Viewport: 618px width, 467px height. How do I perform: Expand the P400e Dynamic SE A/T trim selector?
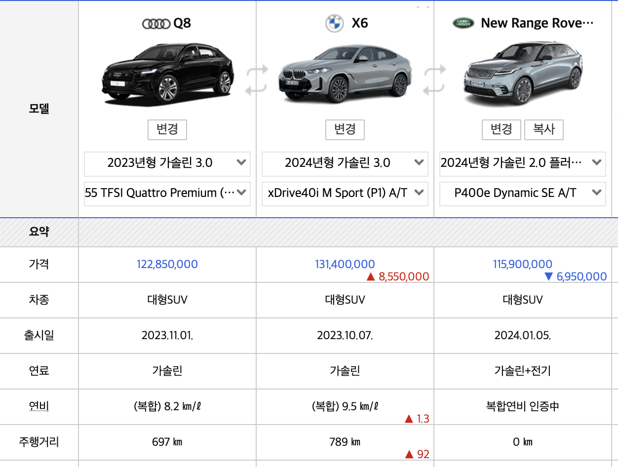(522, 194)
